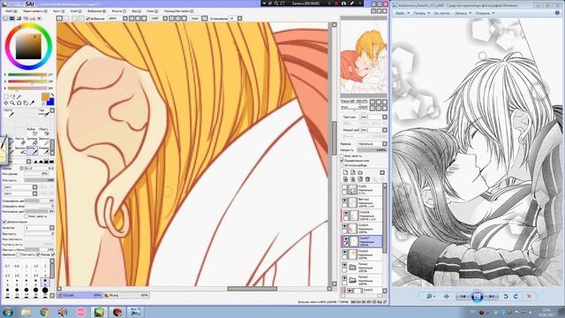Create a new layer in layers panel
The width and height of the screenshot is (565, 318).
[345, 173]
